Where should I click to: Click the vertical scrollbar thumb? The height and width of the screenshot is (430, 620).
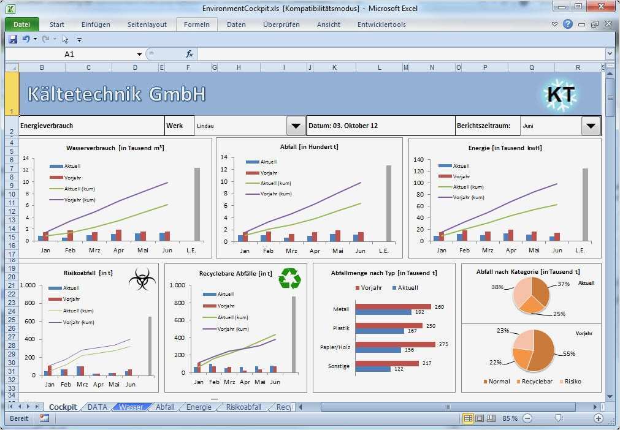tap(610, 97)
